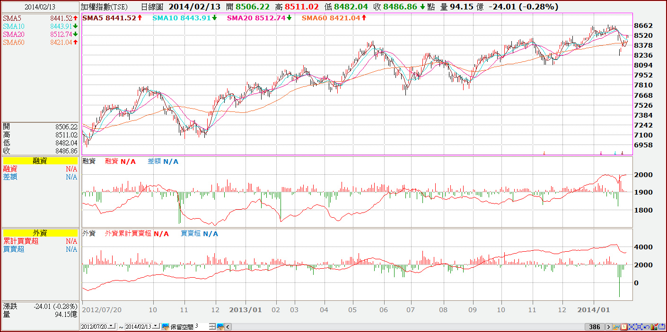Click the shrink arrows icon

[x=632, y=327]
